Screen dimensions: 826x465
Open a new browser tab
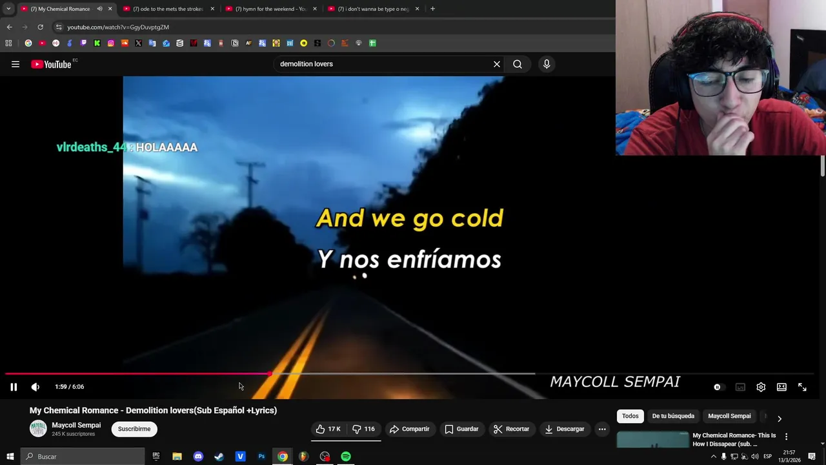[x=432, y=9]
